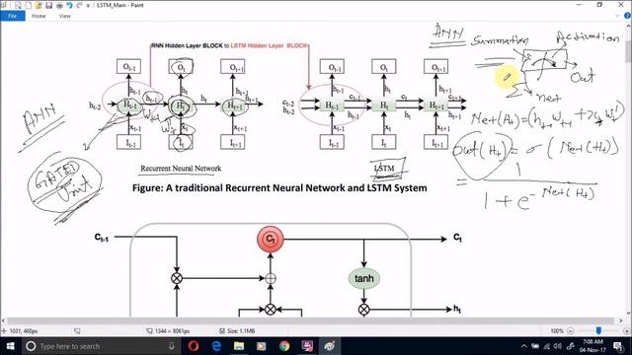Click the Redo arrow in the title bar
Image resolution: width=632 pixels, height=355 pixels.
79,5
